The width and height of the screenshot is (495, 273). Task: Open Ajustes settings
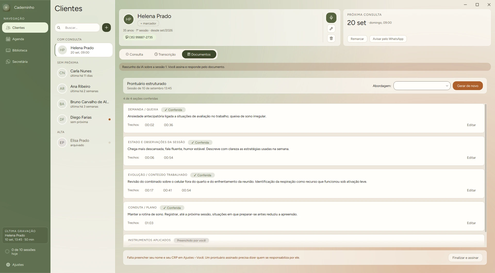click(25, 265)
